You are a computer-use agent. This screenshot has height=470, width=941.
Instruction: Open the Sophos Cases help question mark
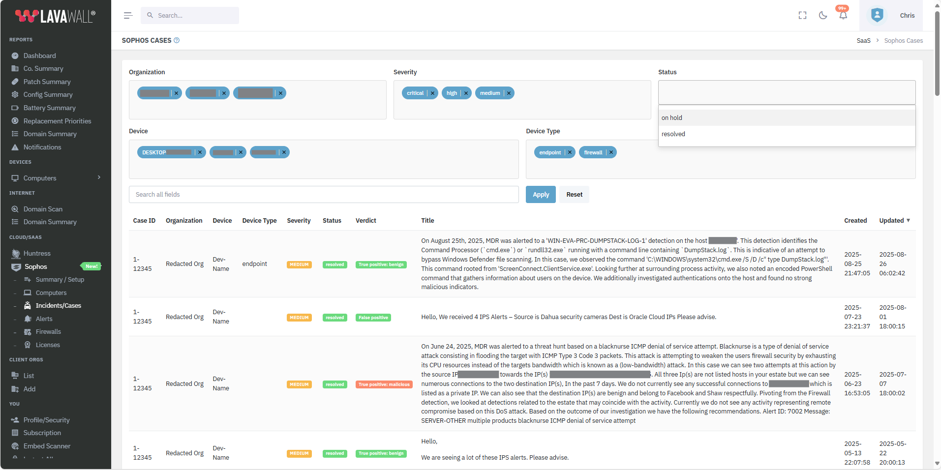[177, 40]
